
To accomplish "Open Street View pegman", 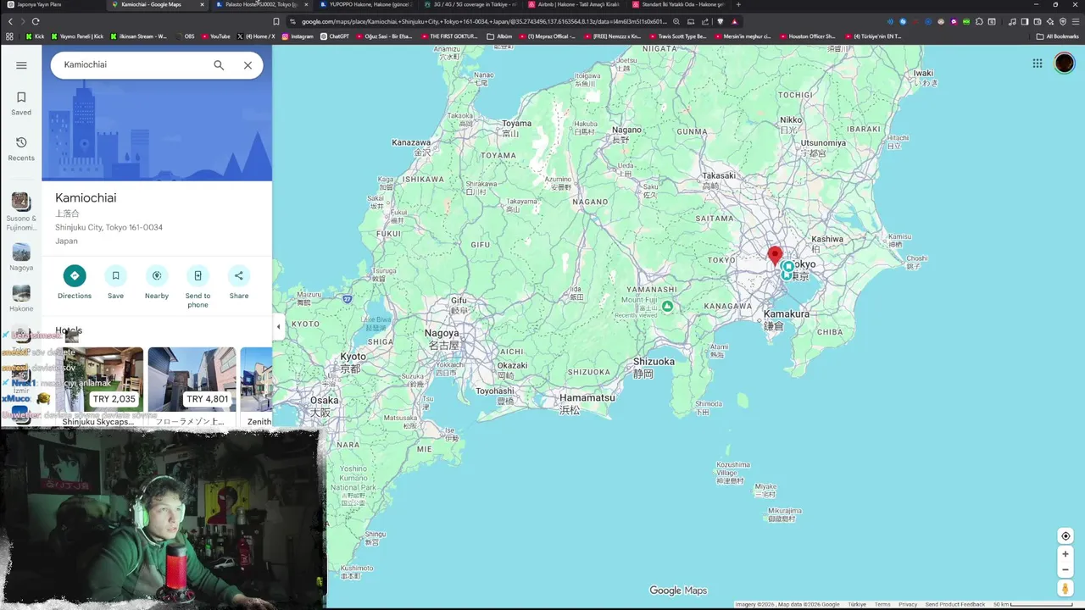I will click(1066, 588).
